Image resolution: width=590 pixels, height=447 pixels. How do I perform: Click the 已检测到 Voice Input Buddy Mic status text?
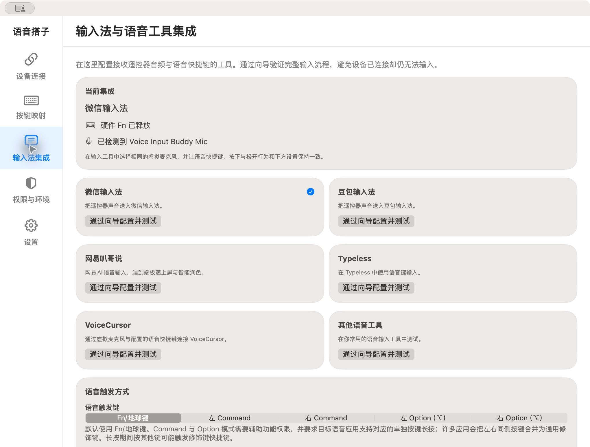click(153, 142)
